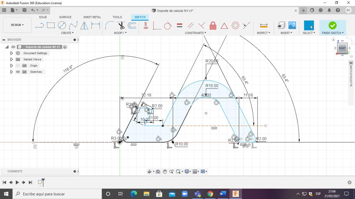Viewport: 355px width, 199px height.
Task: Click the Measure inspect tool
Action: [x=264, y=25]
